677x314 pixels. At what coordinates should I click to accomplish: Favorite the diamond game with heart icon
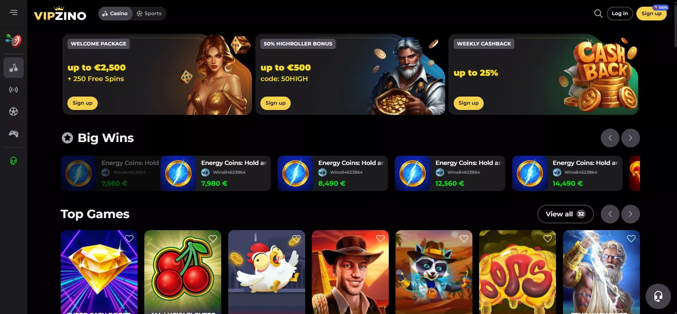[x=129, y=239]
